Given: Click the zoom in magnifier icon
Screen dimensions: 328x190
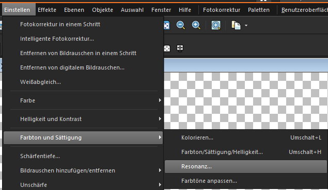Looking at the screenshot, I should [x=196, y=25].
